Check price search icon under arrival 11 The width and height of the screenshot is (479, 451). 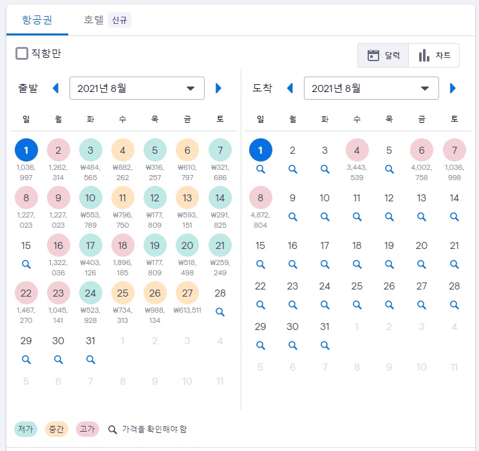pos(357,217)
